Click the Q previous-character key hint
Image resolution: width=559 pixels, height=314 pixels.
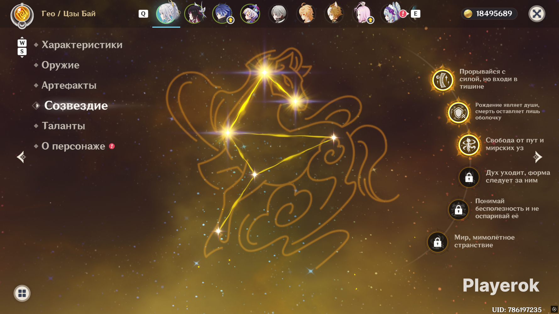(143, 14)
